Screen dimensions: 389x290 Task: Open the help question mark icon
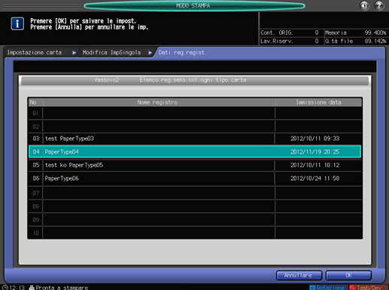379,5
